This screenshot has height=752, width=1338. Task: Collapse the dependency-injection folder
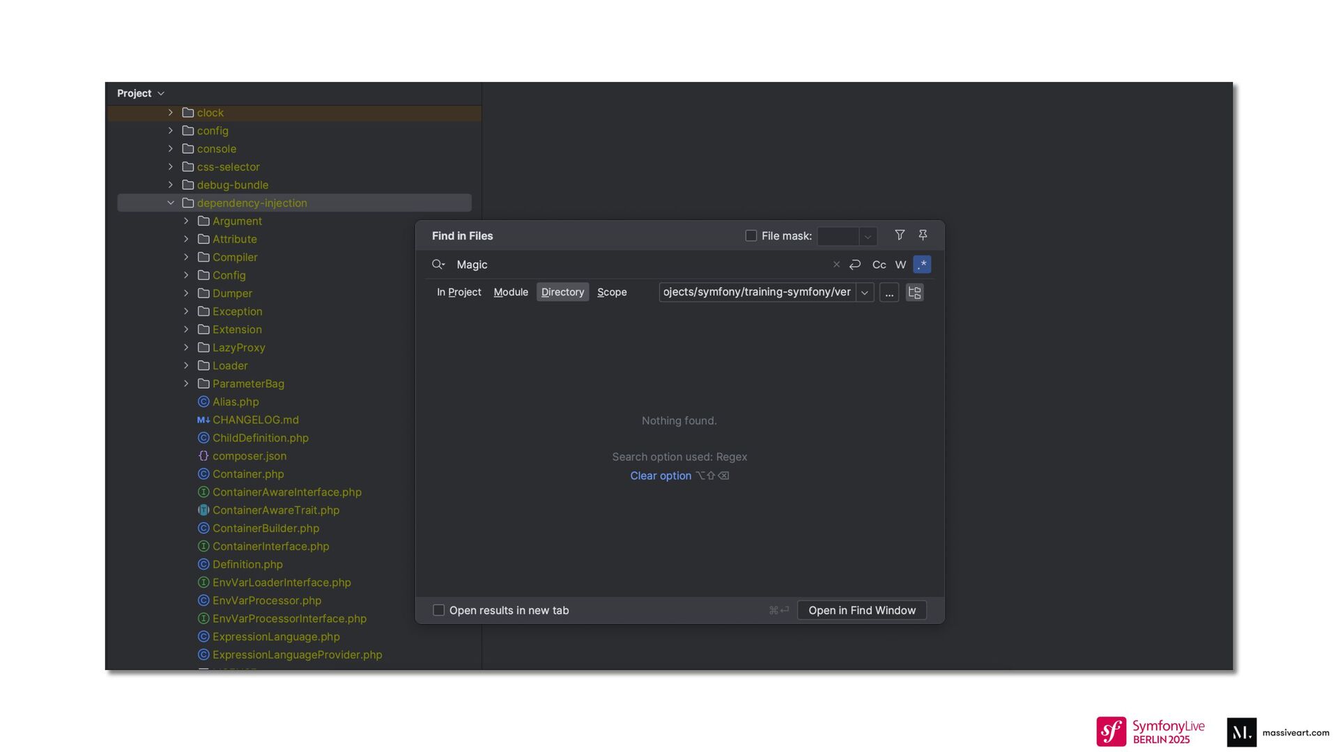pyautogui.click(x=171, y=203)
